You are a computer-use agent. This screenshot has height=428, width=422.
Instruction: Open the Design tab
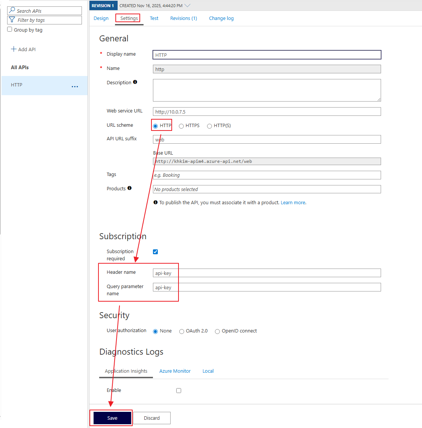click(x=101, y=18)
